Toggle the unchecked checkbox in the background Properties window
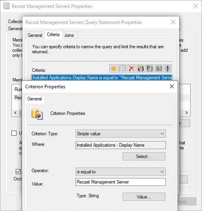 [14, 133]
